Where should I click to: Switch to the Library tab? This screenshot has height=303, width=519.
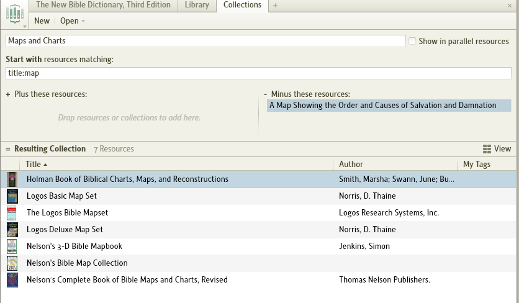tap(197, 5)
